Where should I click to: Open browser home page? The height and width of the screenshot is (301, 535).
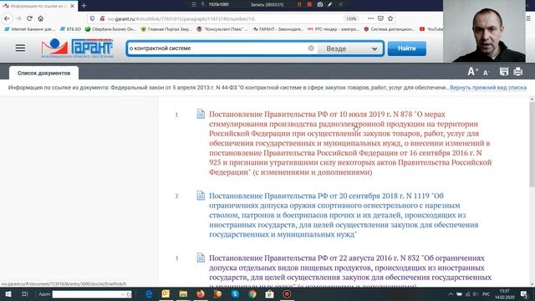coord(41,18)
